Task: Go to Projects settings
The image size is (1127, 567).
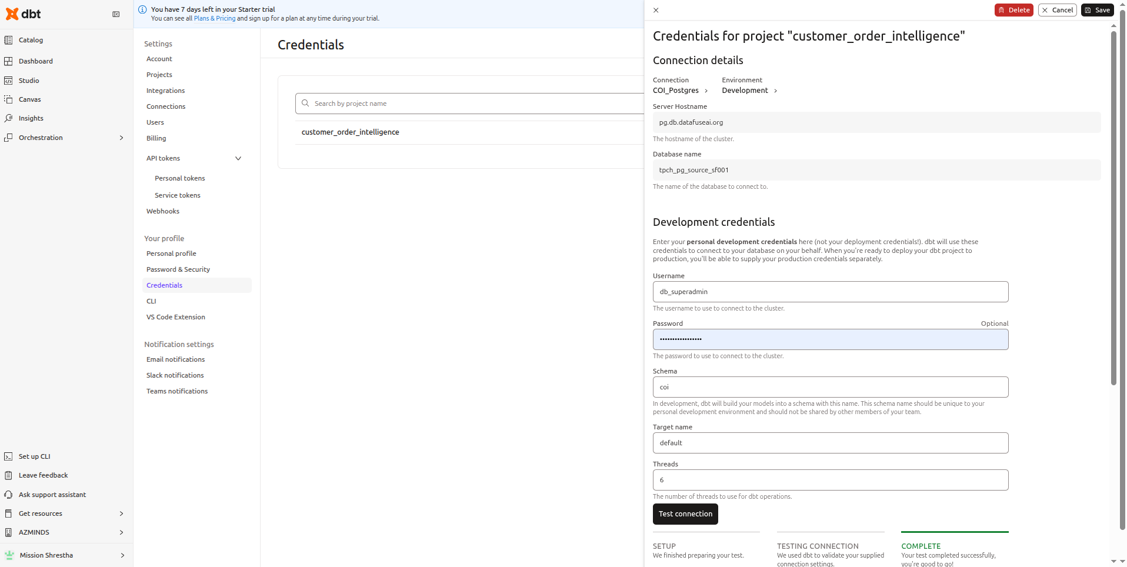Action: click(x=159, y=75)
